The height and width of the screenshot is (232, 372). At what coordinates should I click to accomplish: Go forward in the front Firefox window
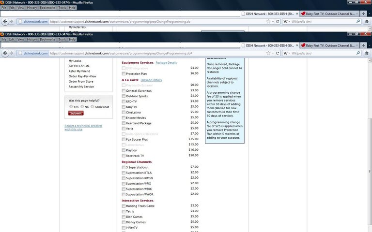(x=12, y=53)
